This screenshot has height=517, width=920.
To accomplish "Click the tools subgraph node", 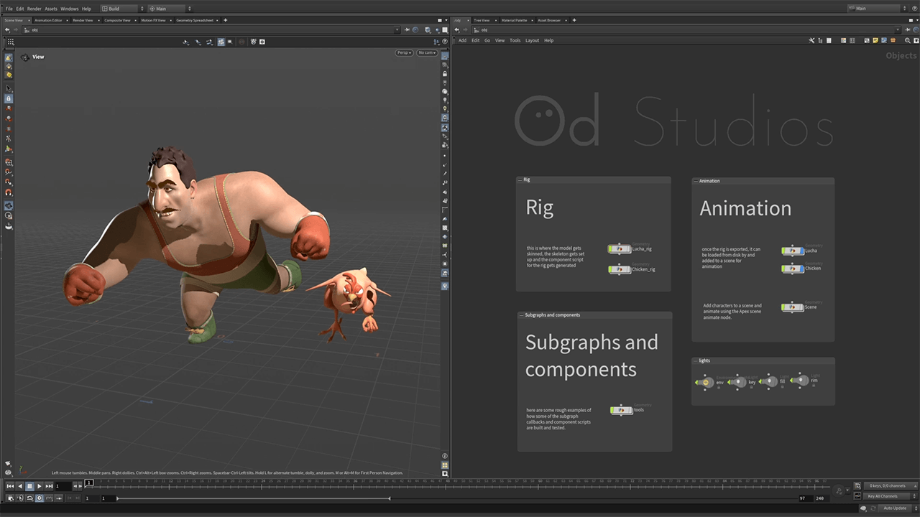I will click(621, 410).
